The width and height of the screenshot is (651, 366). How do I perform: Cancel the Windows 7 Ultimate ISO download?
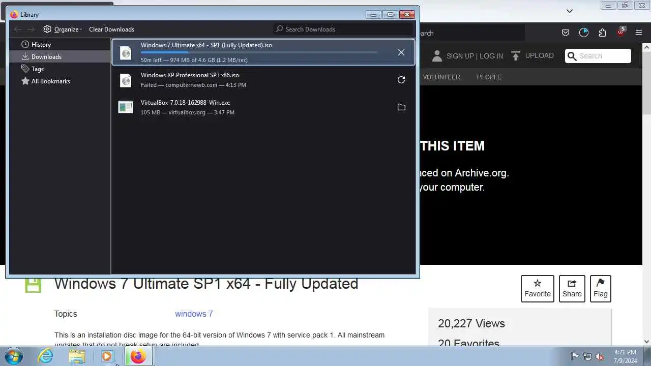[x=401, y=52]
